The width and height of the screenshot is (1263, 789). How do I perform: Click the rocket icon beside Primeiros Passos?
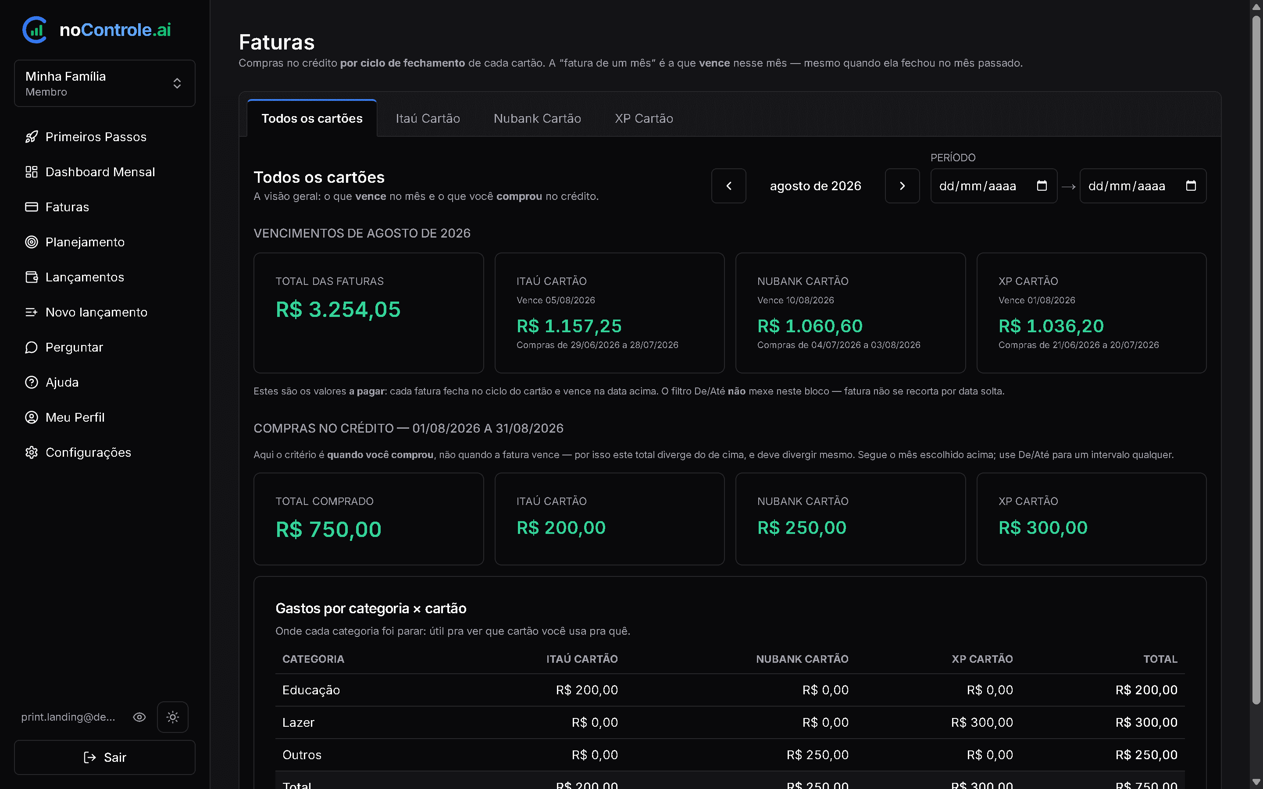pos(31,137)
